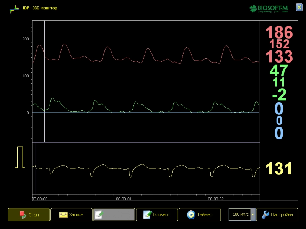The height and width of the screenshot is (229, 306).
Task: Click the Biosoft-M logo
Action: tap(268, 8)
